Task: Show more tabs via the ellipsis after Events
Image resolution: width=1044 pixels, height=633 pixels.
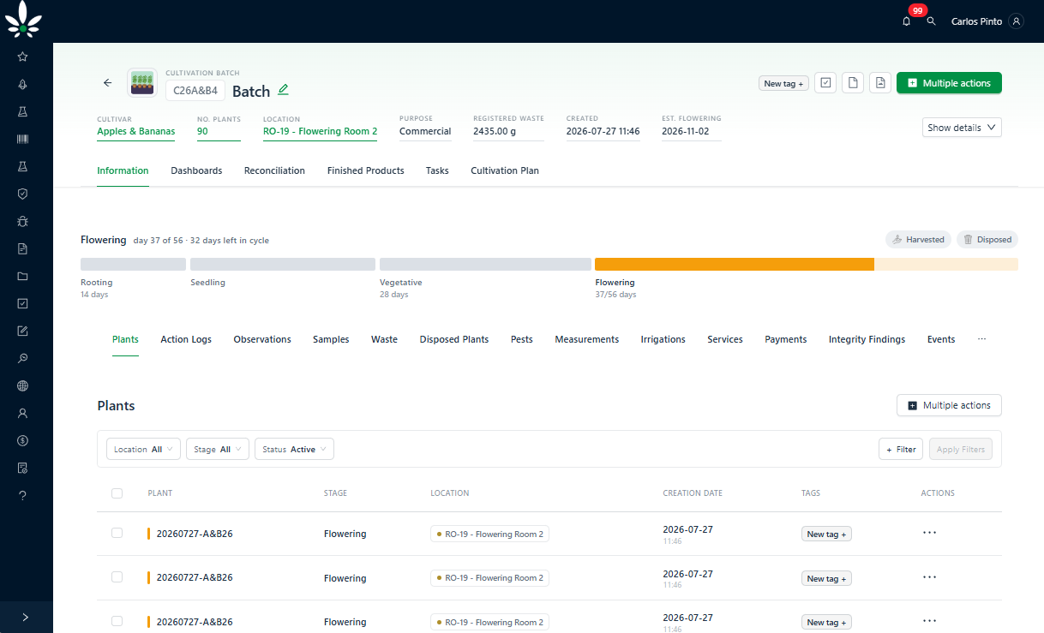Action: [x=982, y=339]
